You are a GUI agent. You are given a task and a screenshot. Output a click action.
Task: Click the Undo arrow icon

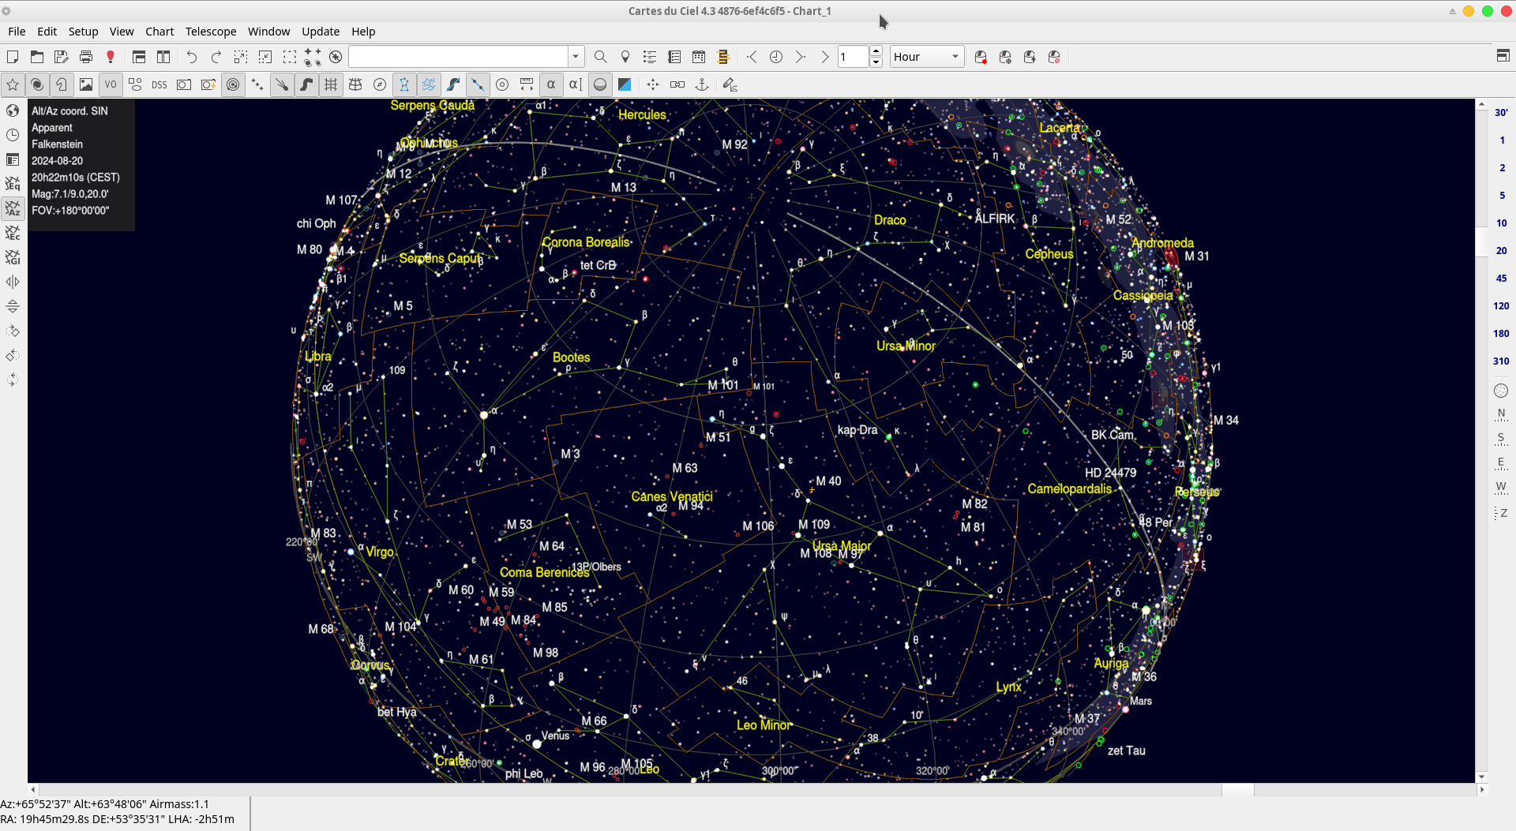point(192,57)
